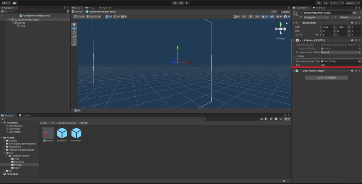Screen dimensions: 362x184
Task: Expand the Utilities foldout
Action: pos(294,56)
